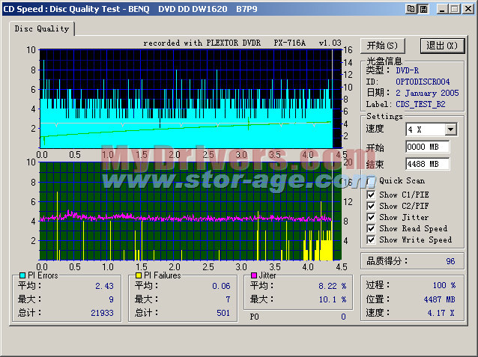This screenshot has height=357, width=478.
Task: Click the cyan PI Errors legend square
Action: tap(22, 275)
